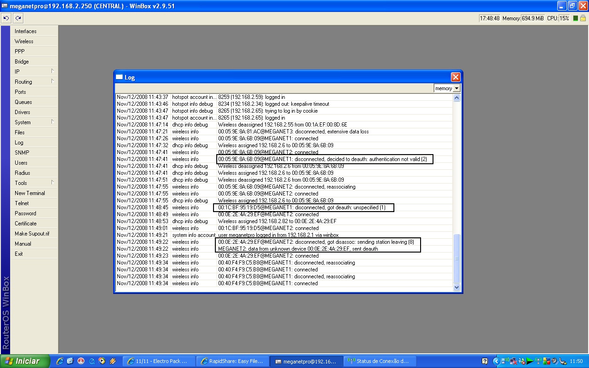Select the 'sending station leaving (8)' log entry

284,242
